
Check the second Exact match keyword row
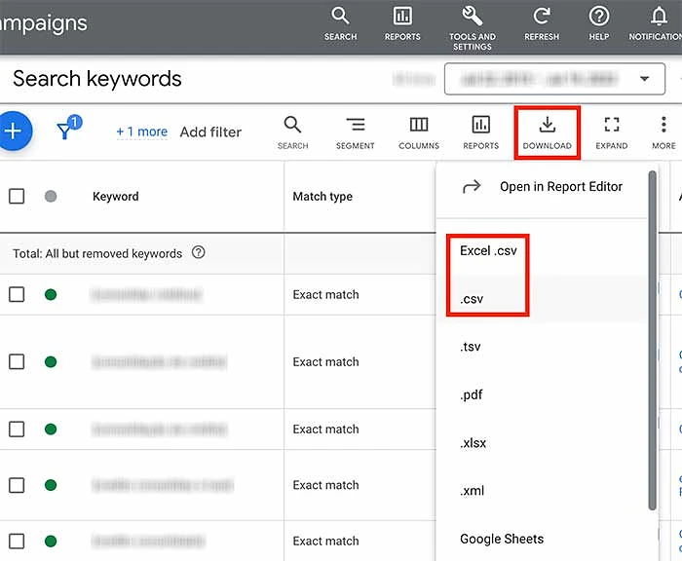click(x=17, y=361)
